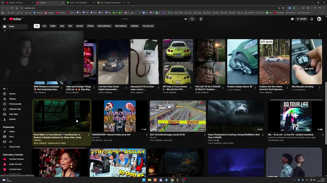Click the Vytvořit create button

301,19
